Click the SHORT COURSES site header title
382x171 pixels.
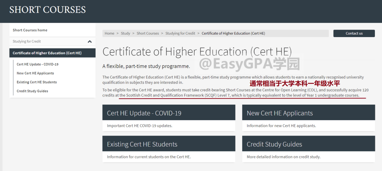click(x=48, y=10)
